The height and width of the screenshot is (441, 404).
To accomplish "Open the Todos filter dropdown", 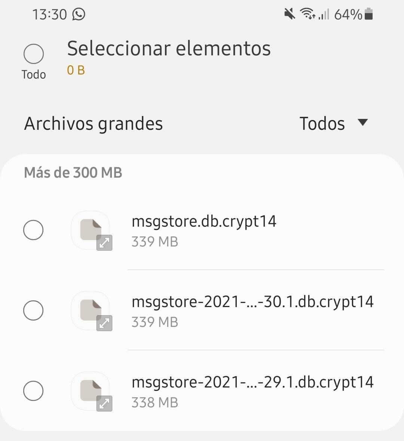I will pos(322,123).
